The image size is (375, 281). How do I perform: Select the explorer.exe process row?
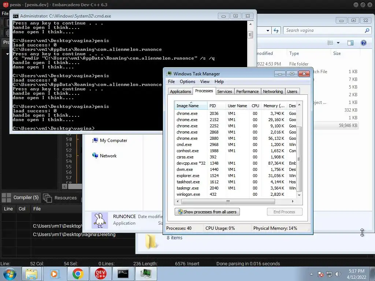[235, 176]
